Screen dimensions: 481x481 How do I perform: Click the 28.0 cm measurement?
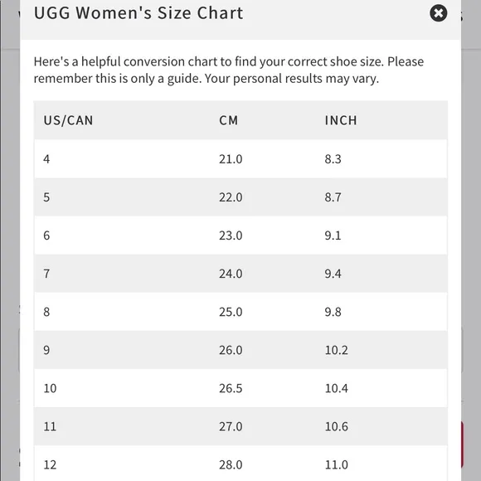coord(231,464)
